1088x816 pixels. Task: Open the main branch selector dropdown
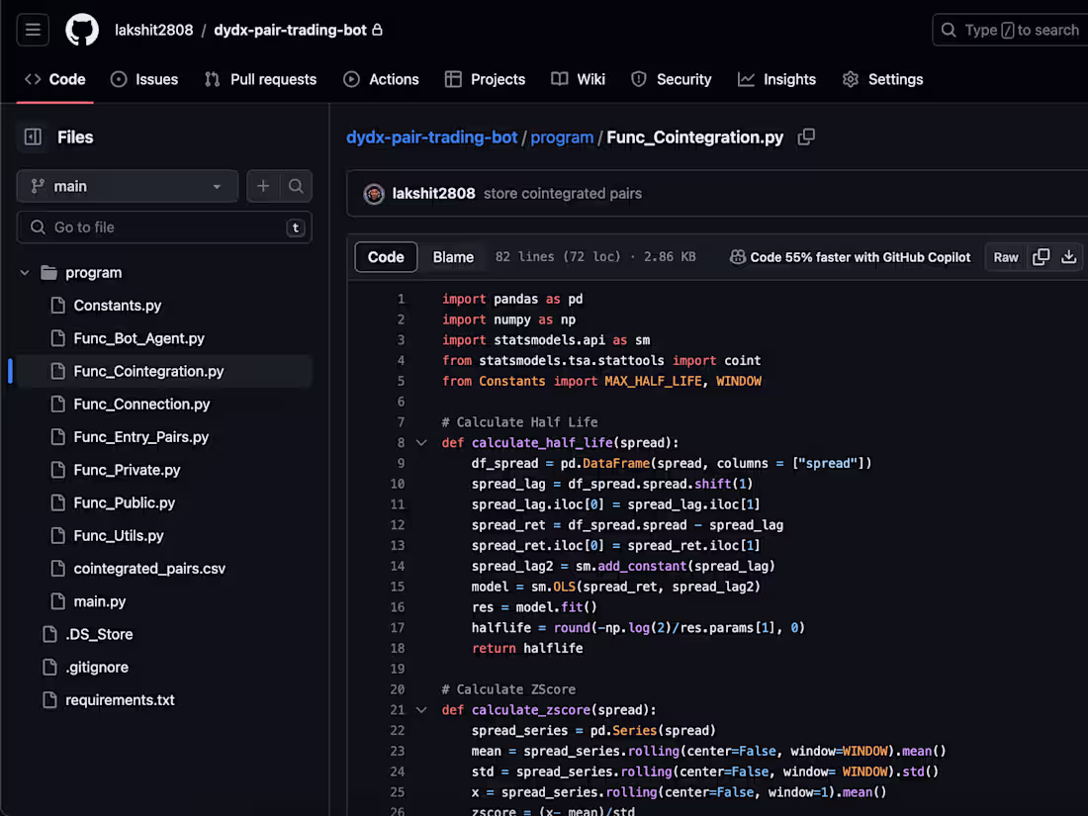tap(127, 186)
